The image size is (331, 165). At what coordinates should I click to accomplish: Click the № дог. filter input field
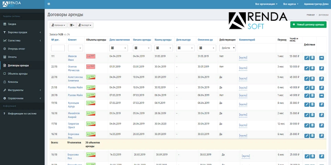pyautogui.click(x=58, y=48)
